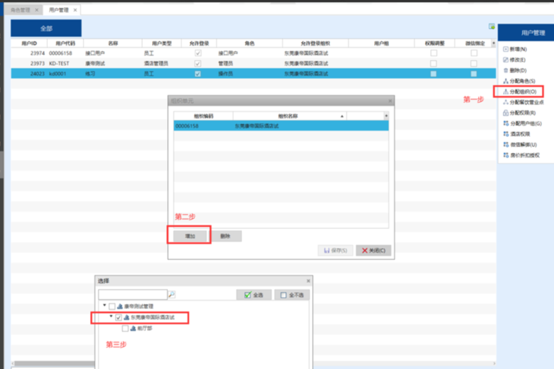
Task: Click the 修改(E) edit icon
Action: click(506, 60)
